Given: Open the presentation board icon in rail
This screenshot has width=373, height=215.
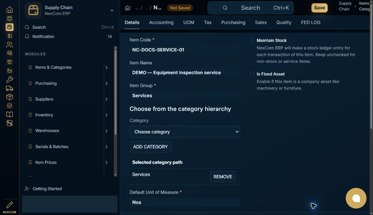Looking at the screenshot, I should [x=9, y=62].
